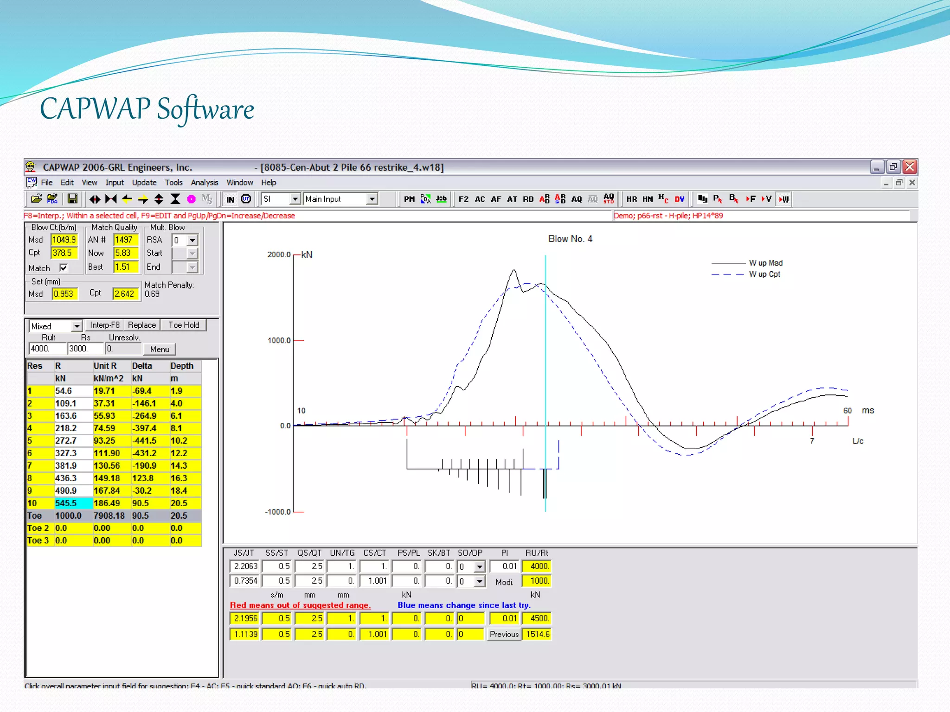This screenshot has height=712, width=950.
Task: Open the Analysis menu
Action: coord(204,183)
